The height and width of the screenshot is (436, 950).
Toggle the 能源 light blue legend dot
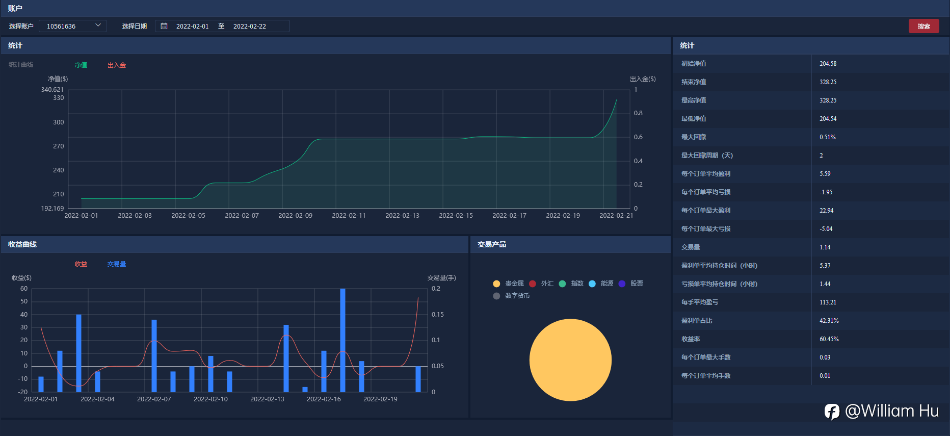592,284
